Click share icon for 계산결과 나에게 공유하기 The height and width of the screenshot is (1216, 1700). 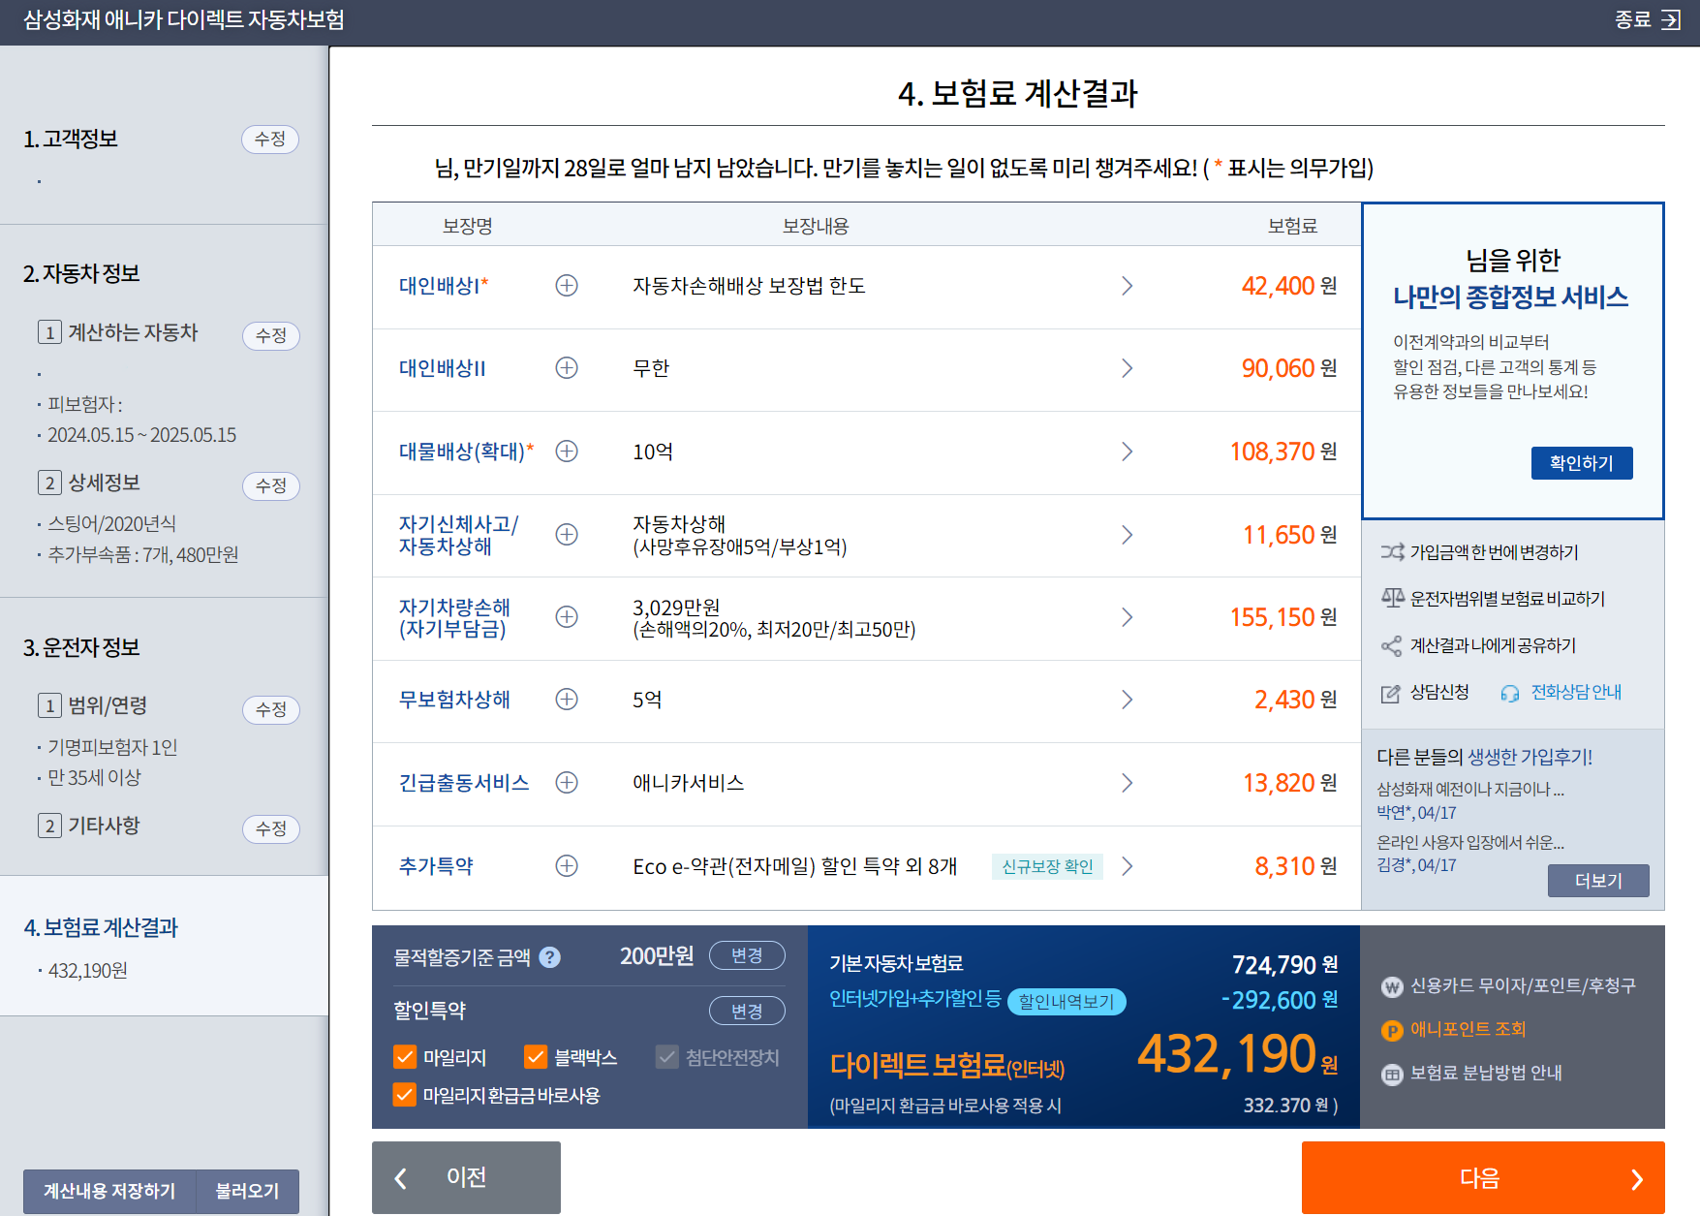click(1392, 645)
